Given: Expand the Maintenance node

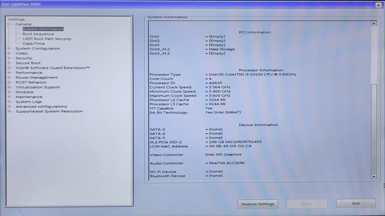Looking at the screenshot, I should (9, 97).
